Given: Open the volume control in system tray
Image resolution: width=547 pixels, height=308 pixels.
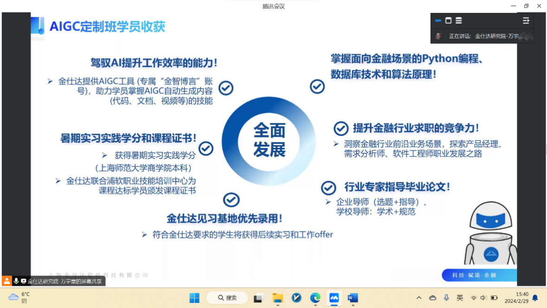Looking at the screenshot, I should pyautogui.click(x=483, y=298).
